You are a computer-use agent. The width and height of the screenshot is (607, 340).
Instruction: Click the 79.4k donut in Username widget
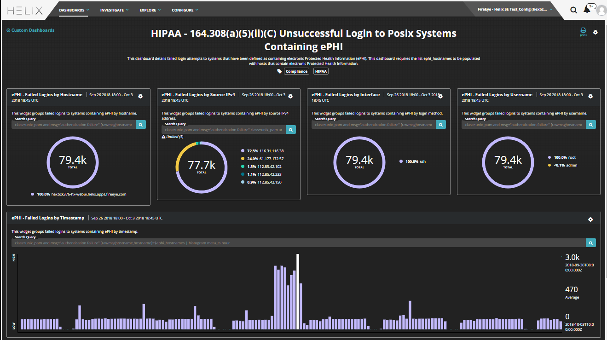tap(508, 161)
